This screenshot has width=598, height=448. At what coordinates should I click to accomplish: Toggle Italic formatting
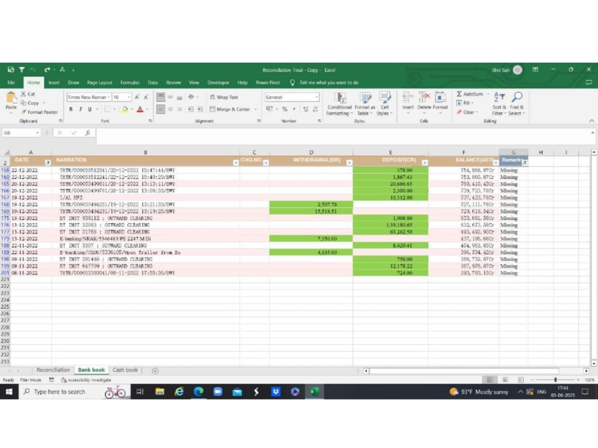[81, 109]
